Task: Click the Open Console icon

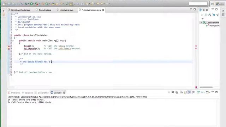Action: pyautogui.click(x=207, y=92)
